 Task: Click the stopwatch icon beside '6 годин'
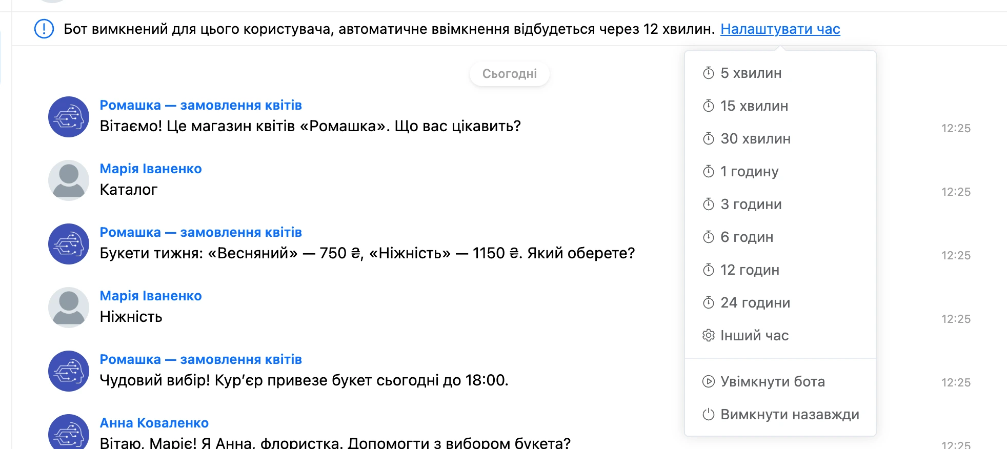(x=708, y=237)
